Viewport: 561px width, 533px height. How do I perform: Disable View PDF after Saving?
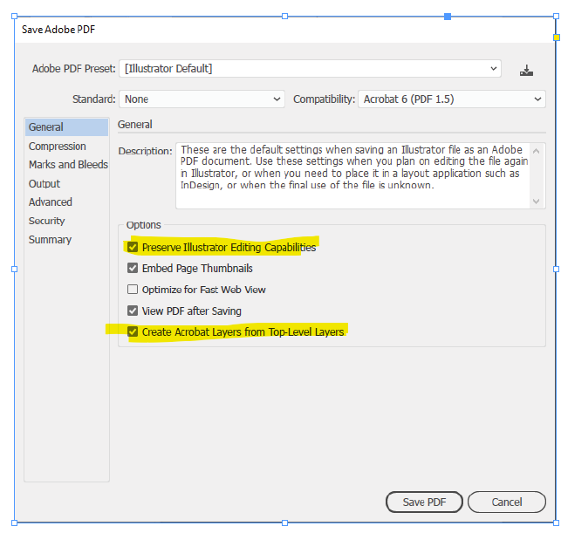133,311
